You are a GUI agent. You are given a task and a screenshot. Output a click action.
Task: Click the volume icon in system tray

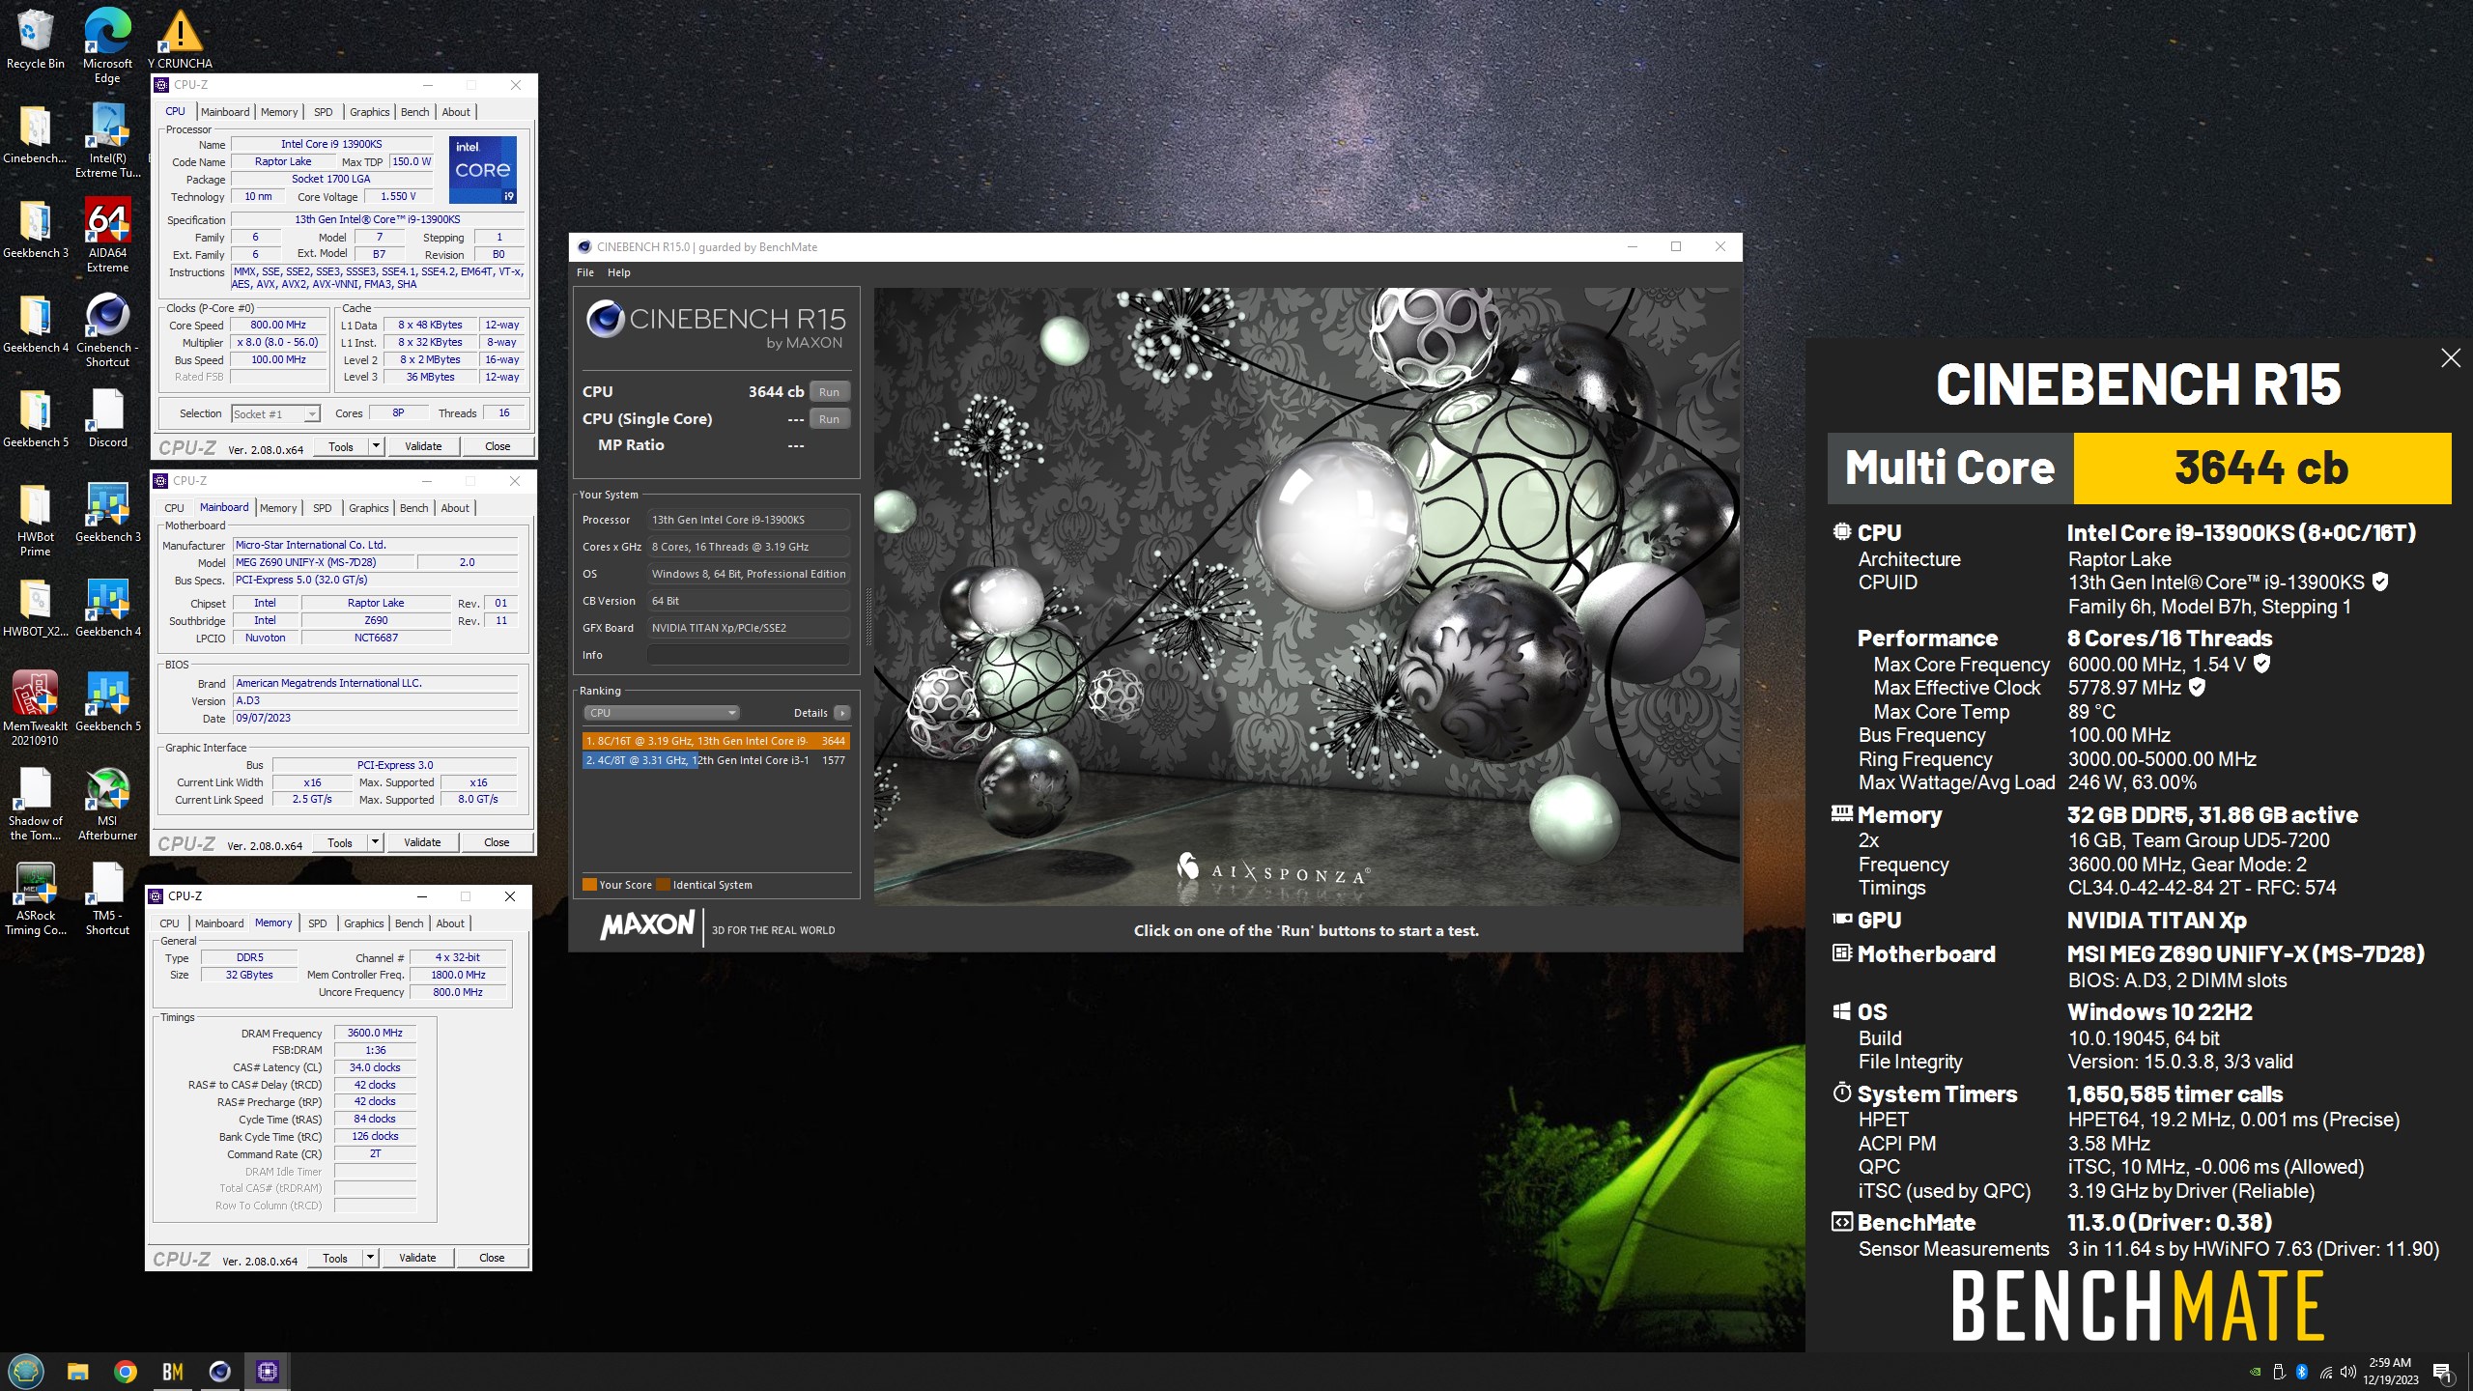(x=2347, y=1372)
